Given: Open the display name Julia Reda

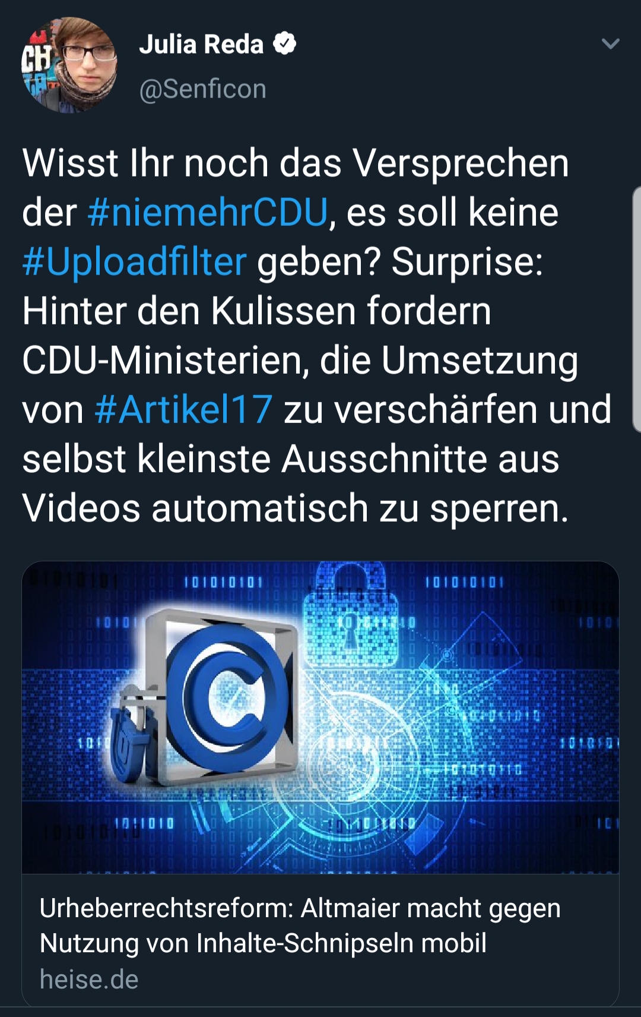Looking at the screenshot, I should click(x=201, y=45).
